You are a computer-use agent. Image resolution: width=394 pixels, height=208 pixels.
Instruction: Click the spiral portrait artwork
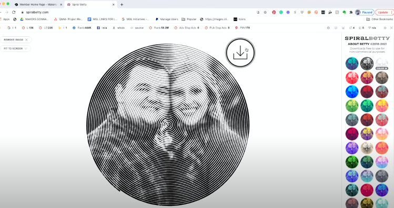pos(168,125)
